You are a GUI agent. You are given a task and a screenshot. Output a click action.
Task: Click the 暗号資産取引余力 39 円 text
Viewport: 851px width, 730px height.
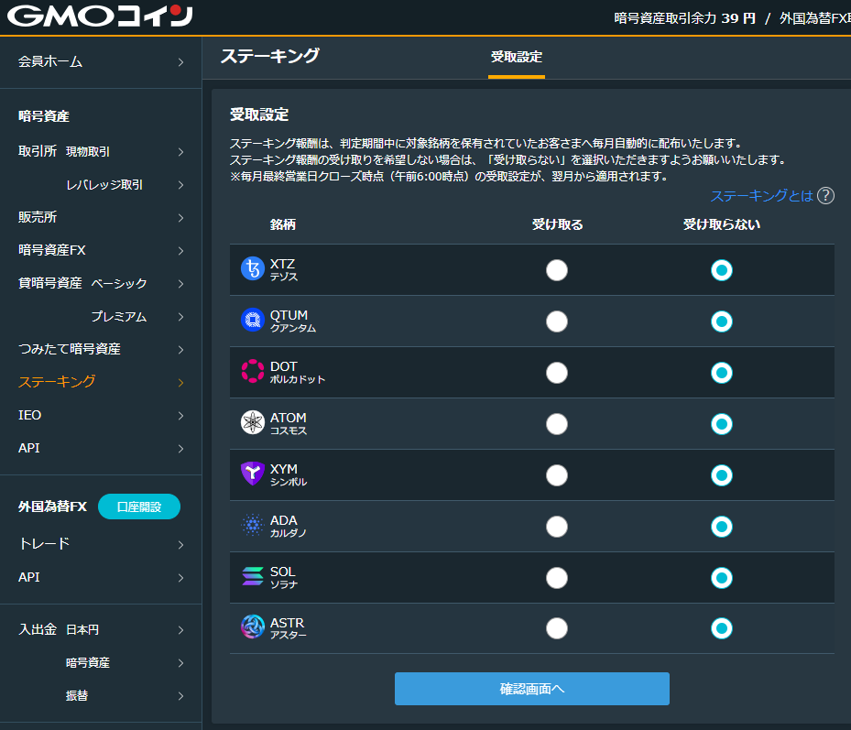(x=685, y=18)
